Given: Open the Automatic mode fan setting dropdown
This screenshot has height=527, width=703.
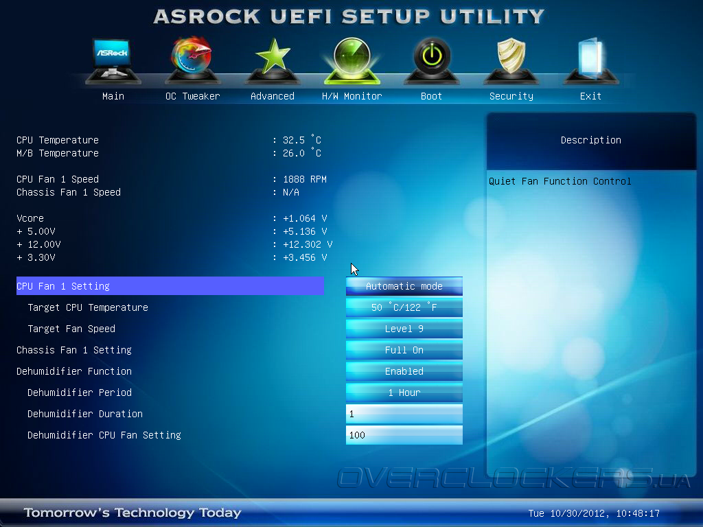Looking at the screenshot, I should pos(404,286).
